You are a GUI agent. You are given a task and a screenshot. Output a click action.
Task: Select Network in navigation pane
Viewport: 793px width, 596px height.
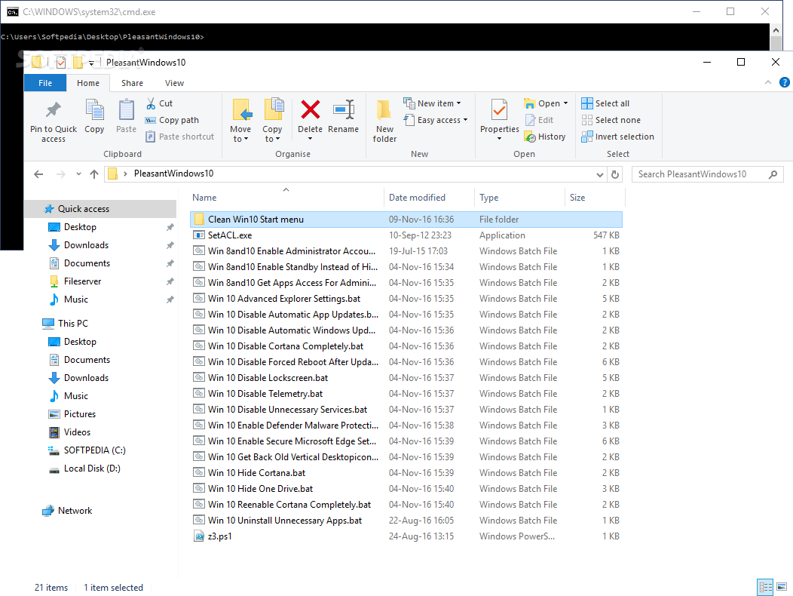[75, 511]
